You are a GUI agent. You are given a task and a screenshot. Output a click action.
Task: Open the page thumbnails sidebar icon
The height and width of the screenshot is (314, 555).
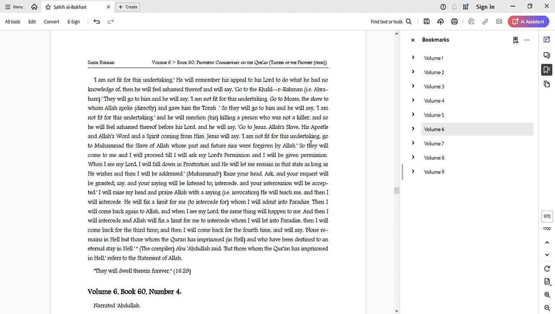pyautogui.click(x=547, y=84)
